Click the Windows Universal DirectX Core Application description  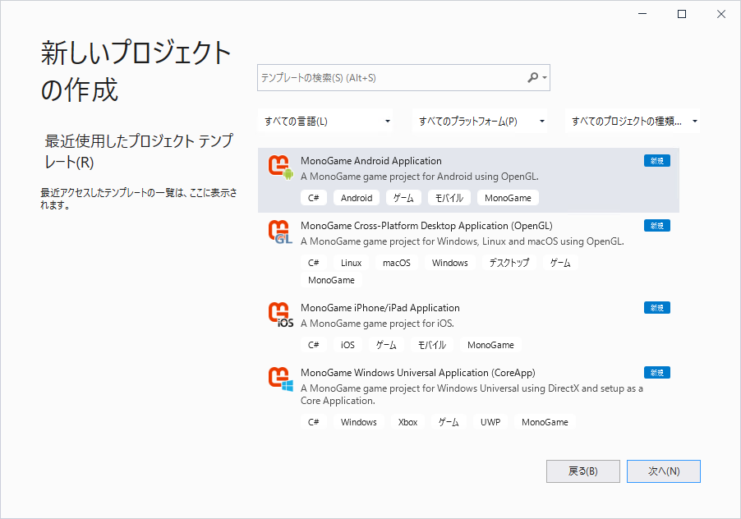click(472, 394)
